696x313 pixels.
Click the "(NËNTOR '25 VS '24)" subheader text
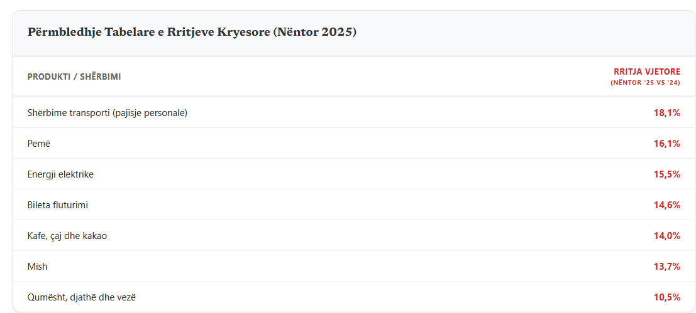pos(645,83)
